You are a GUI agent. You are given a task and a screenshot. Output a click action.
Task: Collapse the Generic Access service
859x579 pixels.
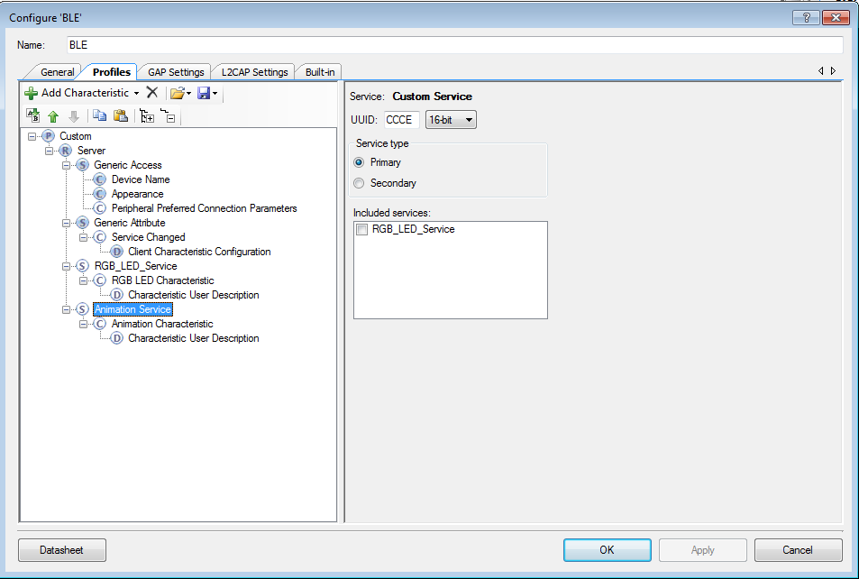[67, 165]
